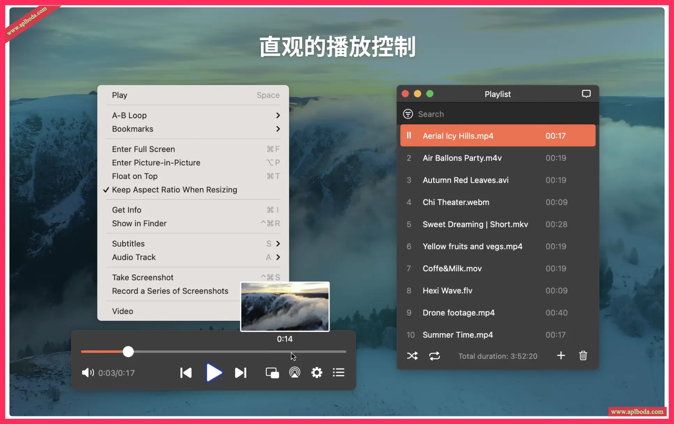
Task: Expand the A-B Loop submenu
Action: (278, 115)
